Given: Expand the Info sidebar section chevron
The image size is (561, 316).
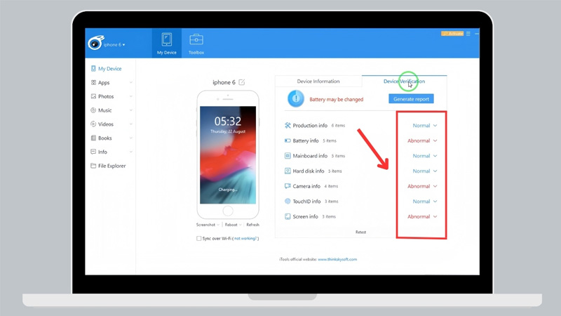Looking at the screenshot, I should tap(131, 152).
